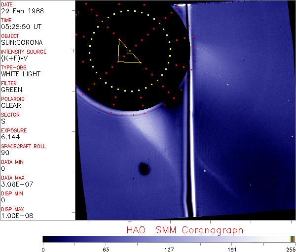
Task: Click the small yellow cross at the triangle center
Action: click(130, 51)
